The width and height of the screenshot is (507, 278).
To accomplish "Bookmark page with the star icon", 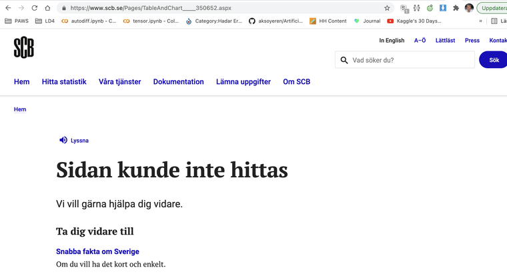I will (387, 8).
